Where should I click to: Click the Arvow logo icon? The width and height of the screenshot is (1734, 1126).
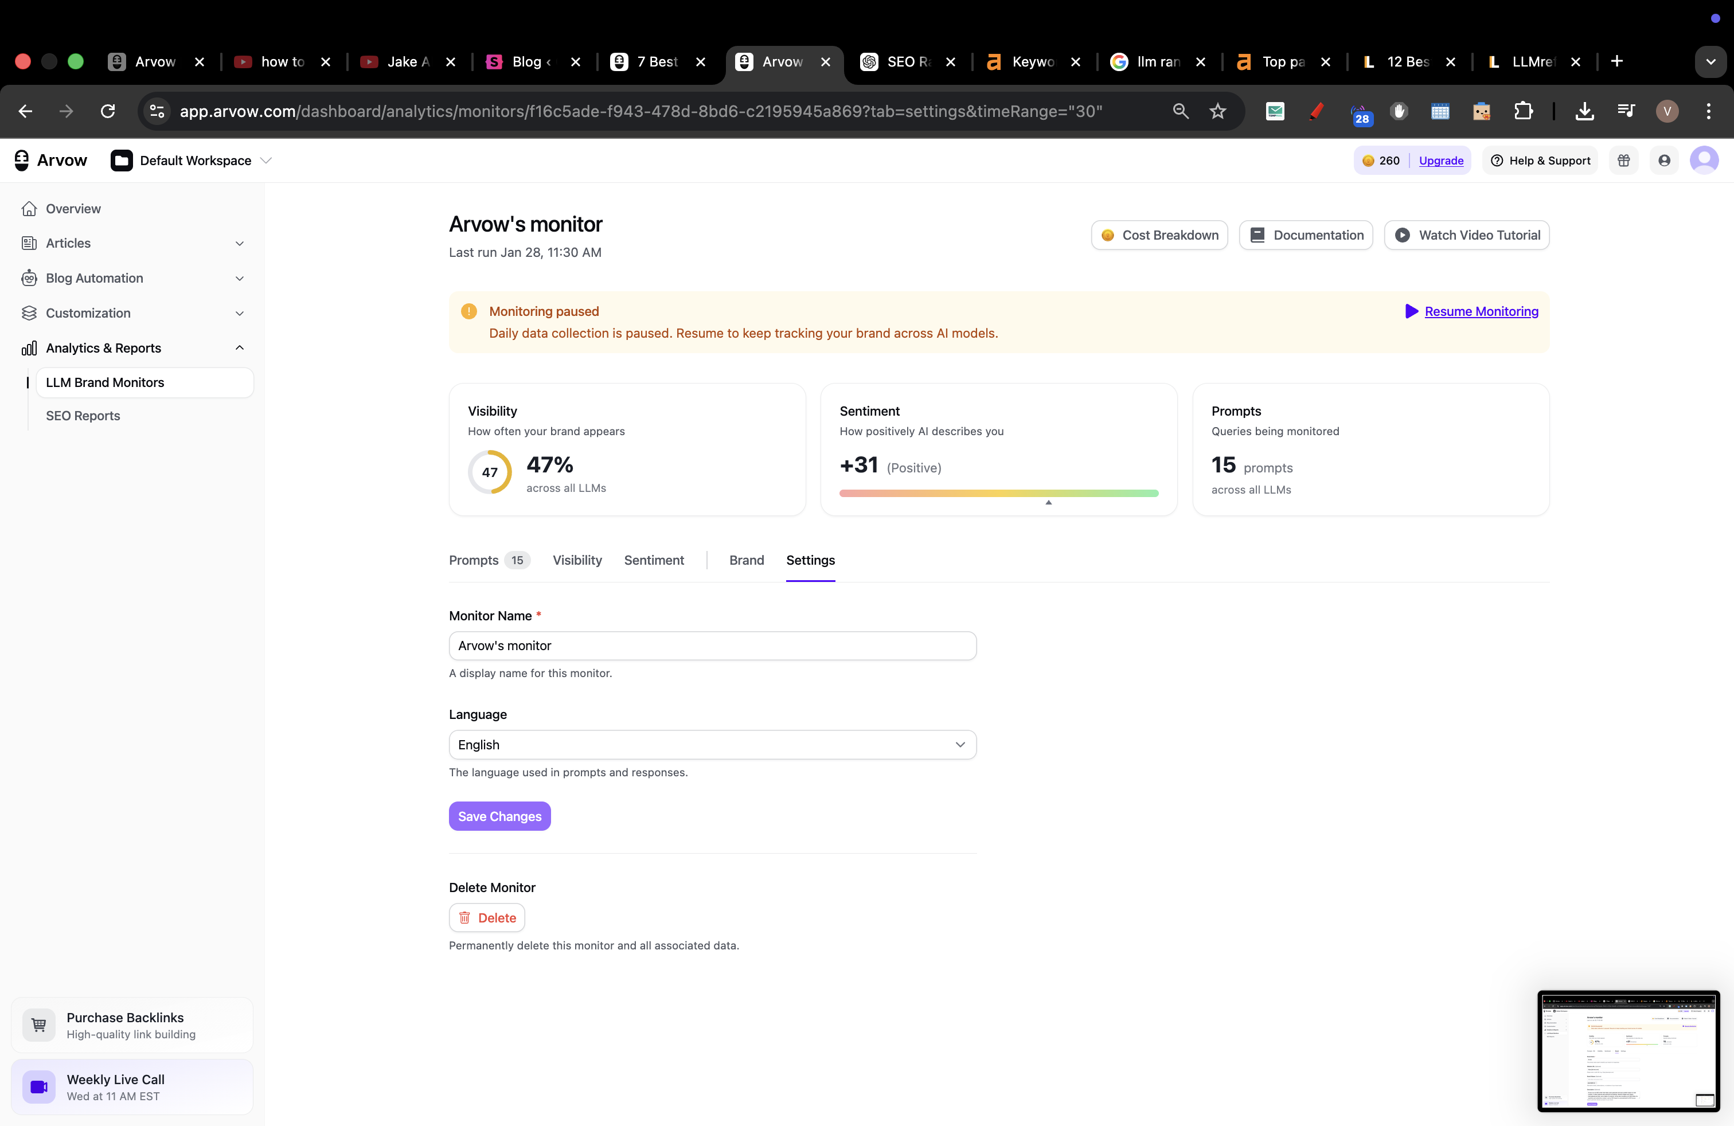(x=22, y=160)
